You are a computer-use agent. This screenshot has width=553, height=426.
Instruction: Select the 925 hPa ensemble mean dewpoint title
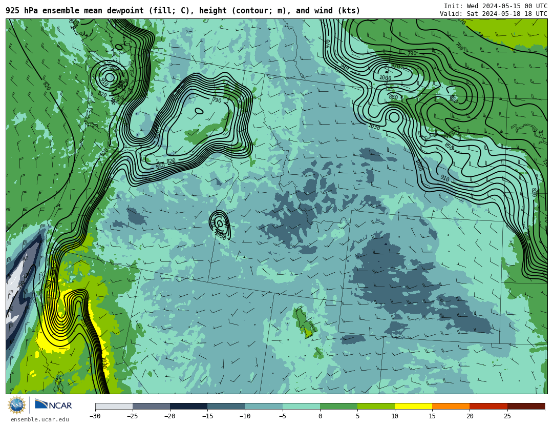[x=183, y=11]
